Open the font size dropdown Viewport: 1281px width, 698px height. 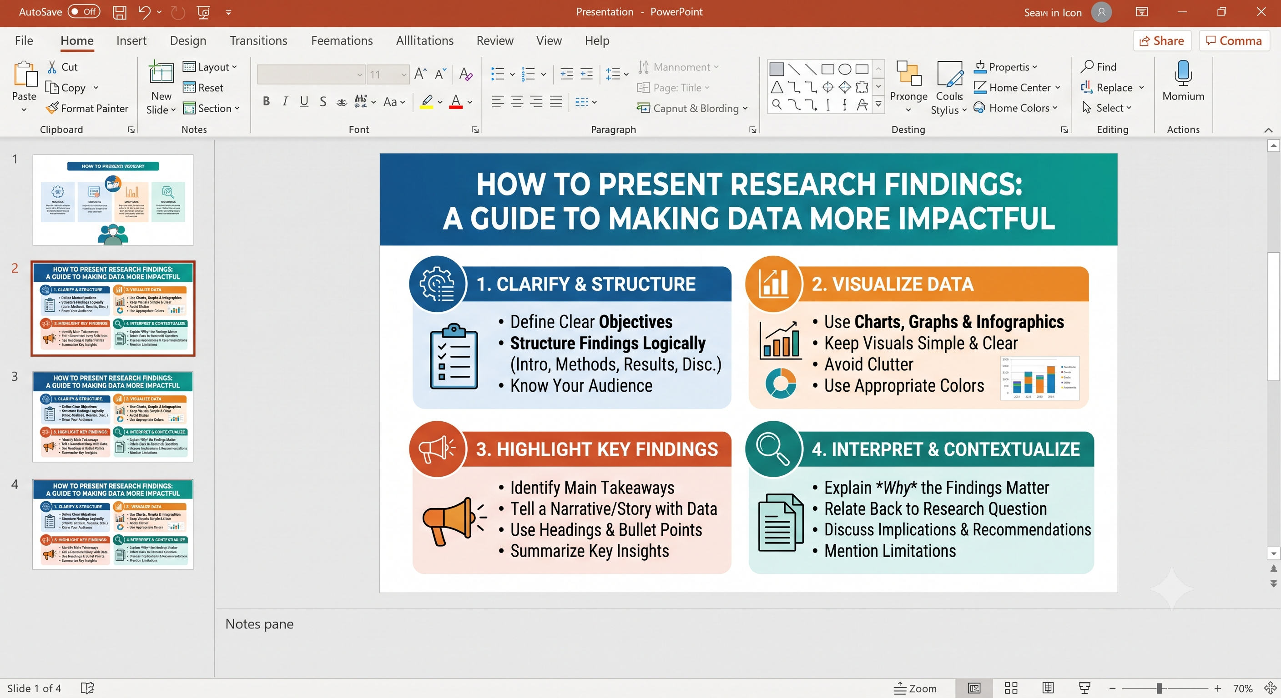coord(404,75)
